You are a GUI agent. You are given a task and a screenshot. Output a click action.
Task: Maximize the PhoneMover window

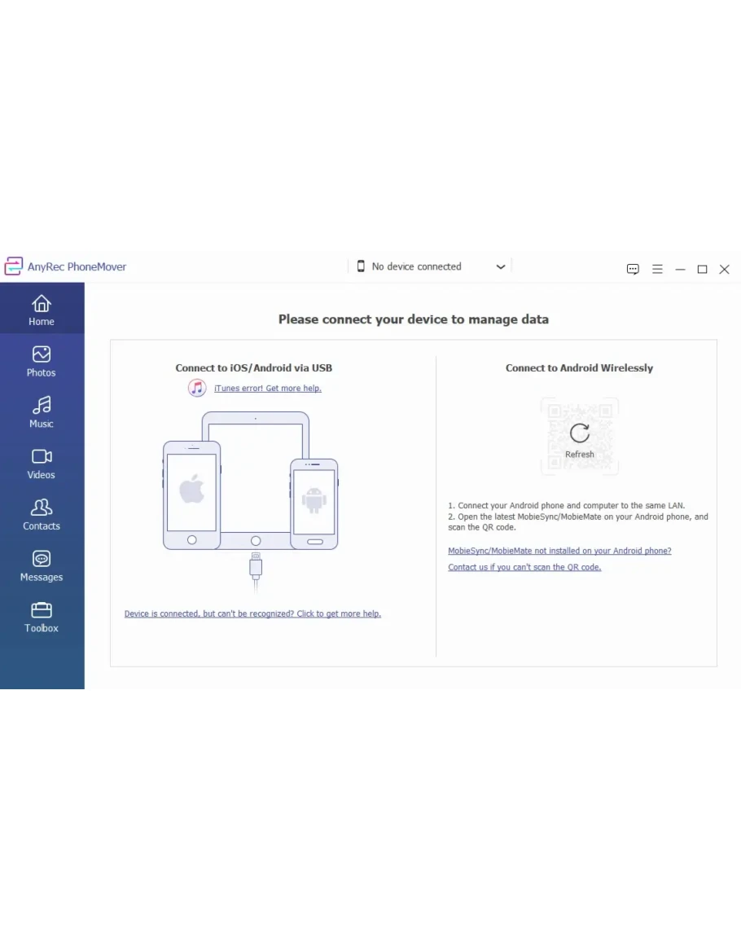pos(702,270)
